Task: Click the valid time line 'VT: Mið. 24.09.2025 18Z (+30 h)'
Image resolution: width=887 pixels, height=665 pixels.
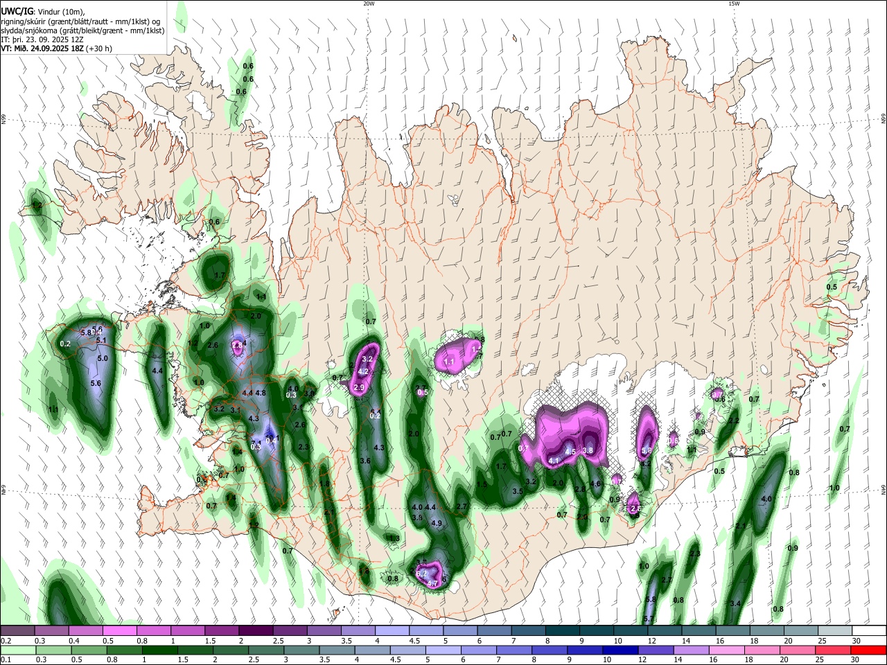Action: pos(56,48)
